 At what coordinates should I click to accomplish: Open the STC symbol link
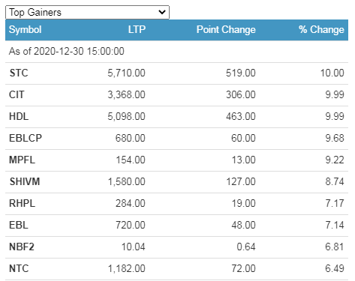coord(19,73)
